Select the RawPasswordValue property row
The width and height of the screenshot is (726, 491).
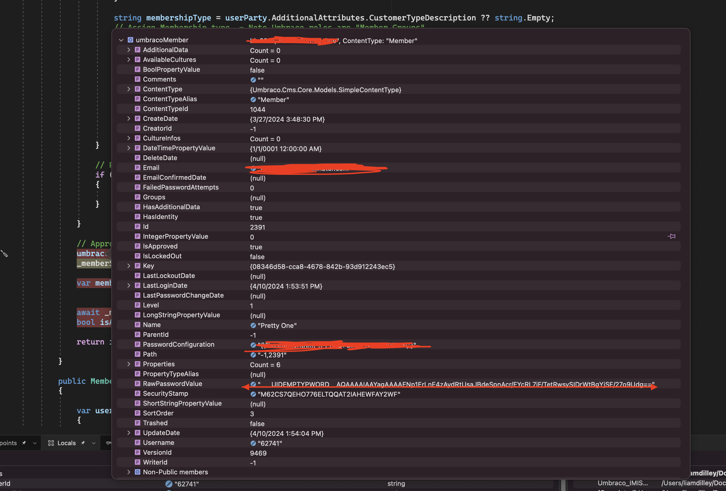coord(172,384)
